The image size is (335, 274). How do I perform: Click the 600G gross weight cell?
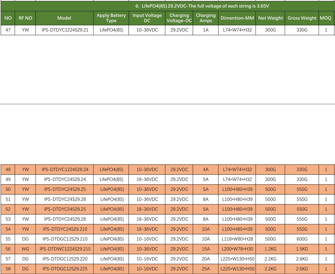pyautogui.click(x=302, y=239)
